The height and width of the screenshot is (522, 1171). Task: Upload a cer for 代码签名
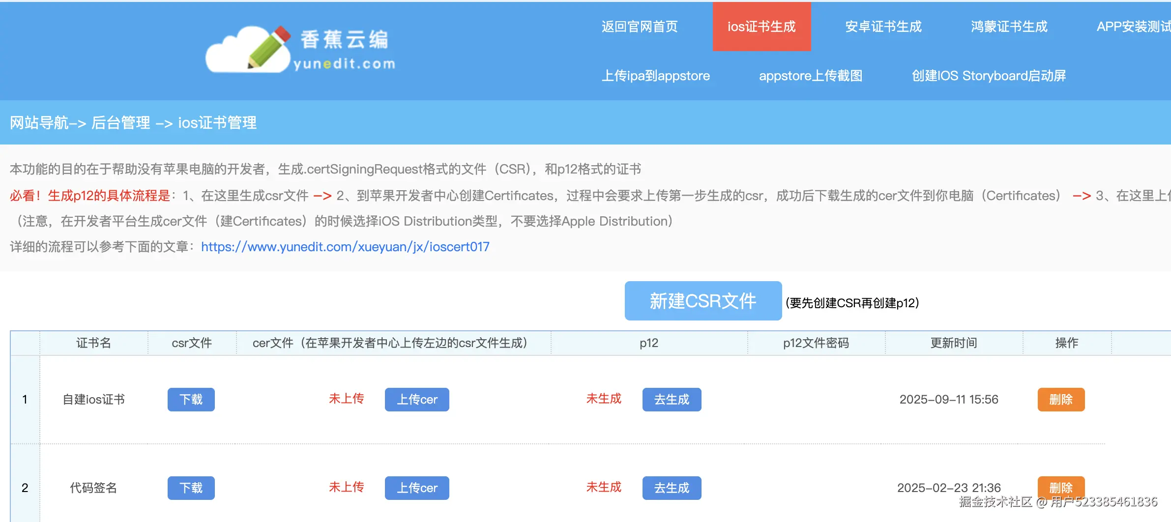pos(416,488)
